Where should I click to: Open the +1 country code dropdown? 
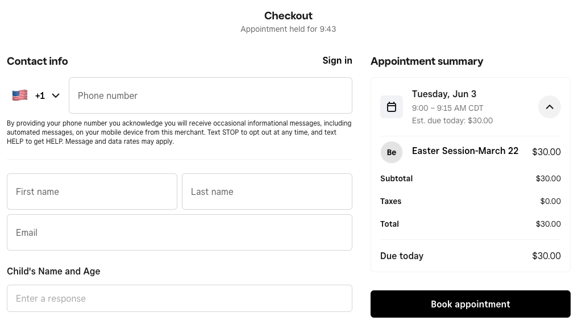[39, 95]
